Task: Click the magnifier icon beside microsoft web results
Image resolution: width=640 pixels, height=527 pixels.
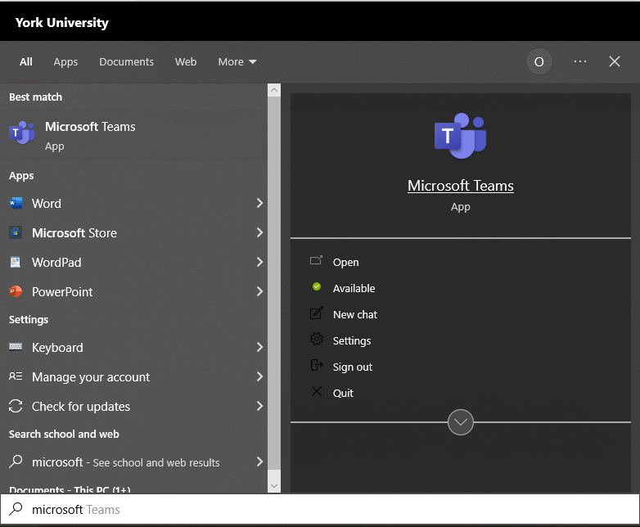Action: pos(16,462)
